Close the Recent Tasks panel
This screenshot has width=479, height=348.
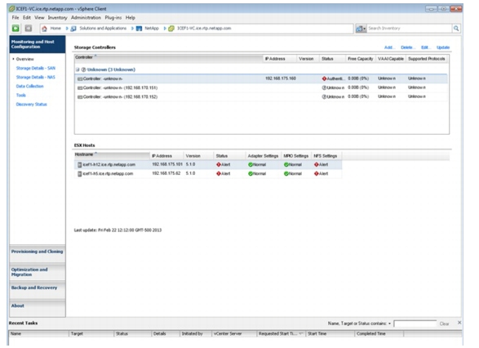point(459,323)
